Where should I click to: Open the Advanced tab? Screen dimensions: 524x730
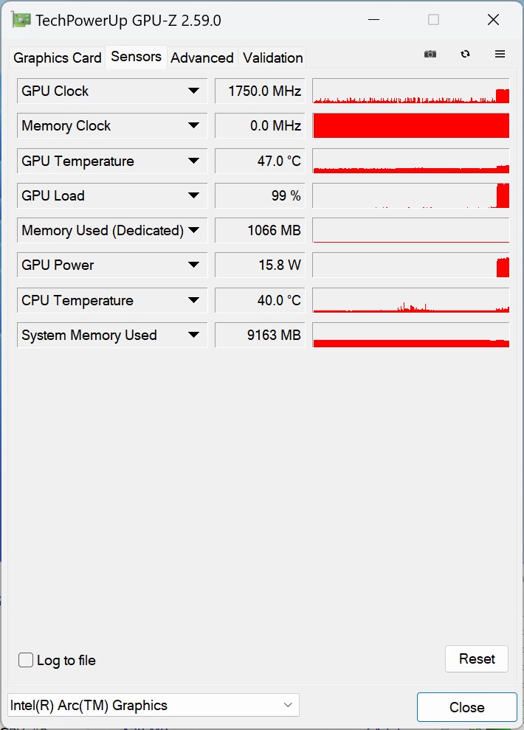(202, 58)
